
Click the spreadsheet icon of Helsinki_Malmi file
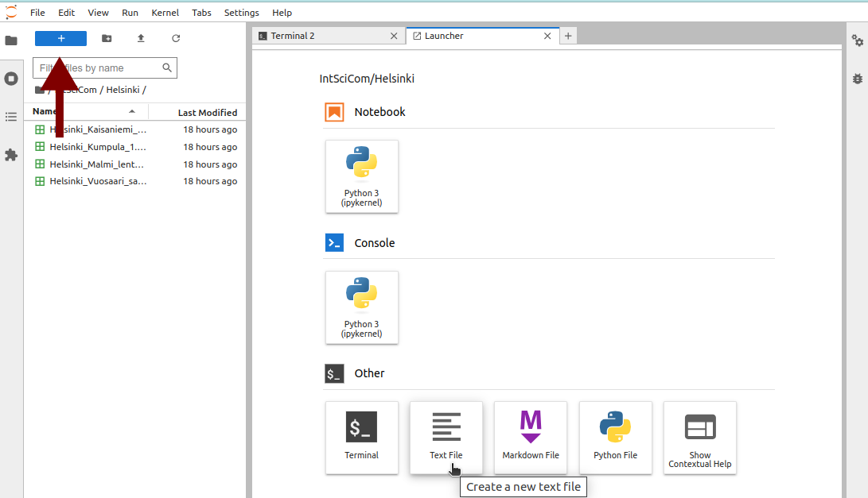pyautogui.click(x=40, y=164)
